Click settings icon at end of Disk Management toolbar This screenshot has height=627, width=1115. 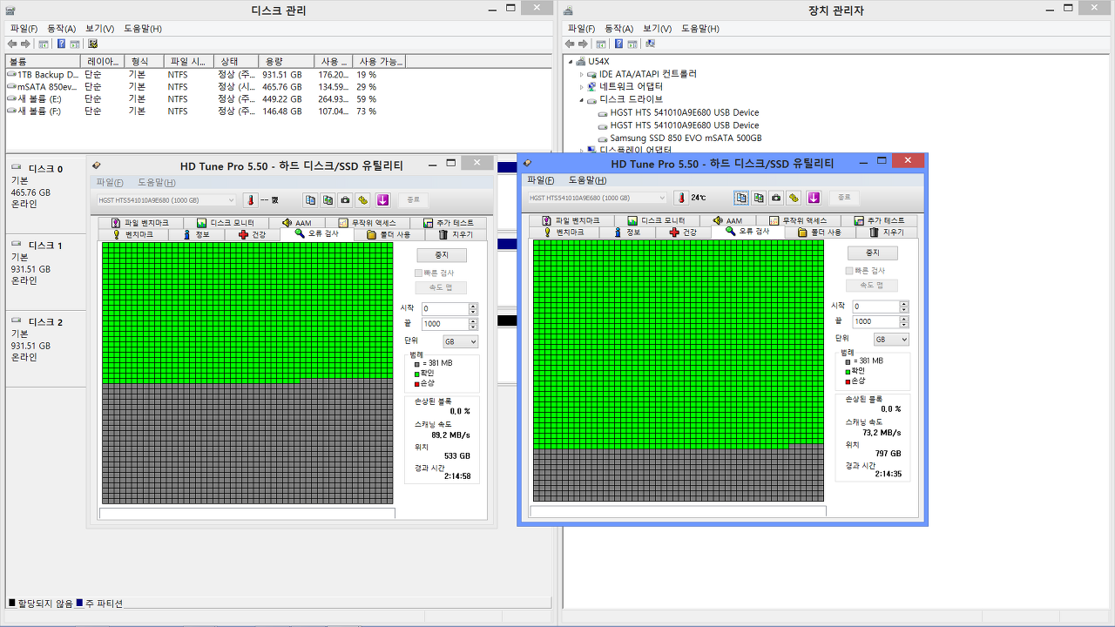92,44
